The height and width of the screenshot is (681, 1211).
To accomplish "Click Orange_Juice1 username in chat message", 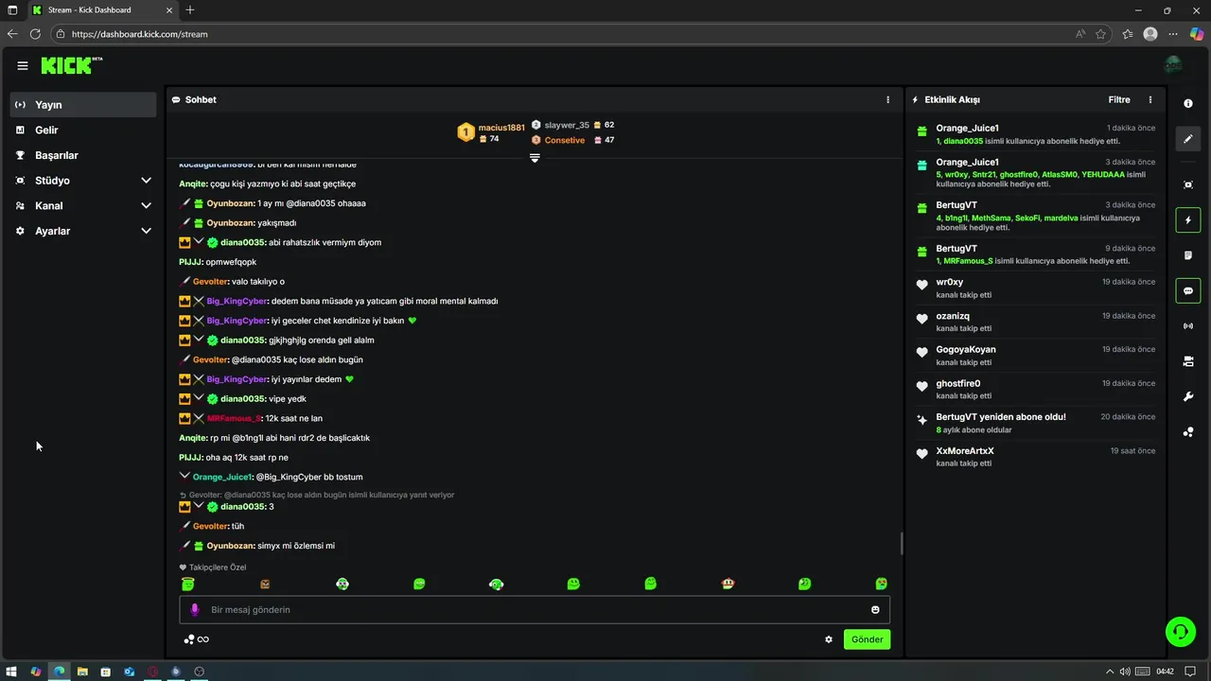I will (222, 477).
